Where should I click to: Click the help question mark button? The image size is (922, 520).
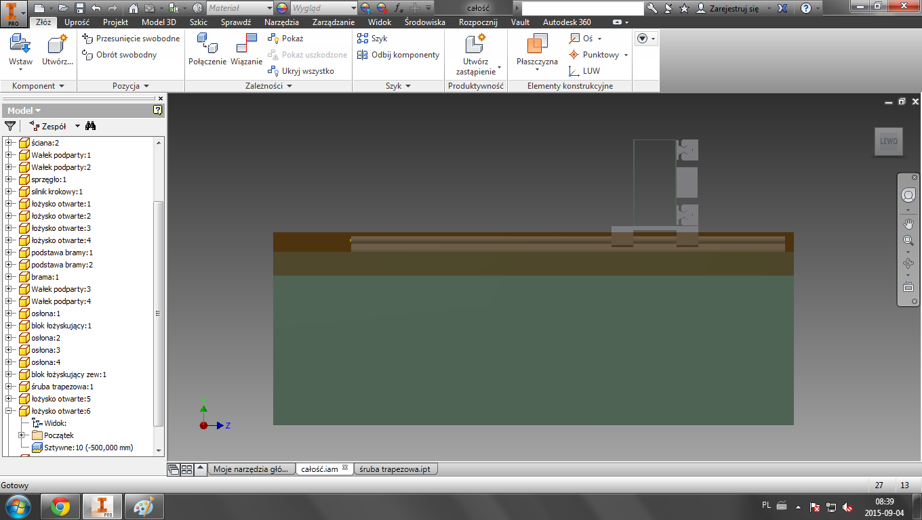pos(805,8)
